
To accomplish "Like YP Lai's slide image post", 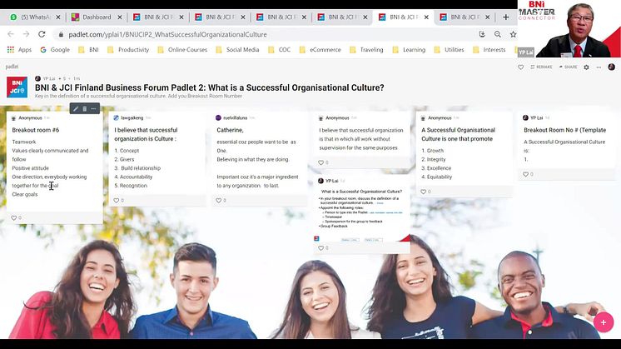I will [320, 248].
